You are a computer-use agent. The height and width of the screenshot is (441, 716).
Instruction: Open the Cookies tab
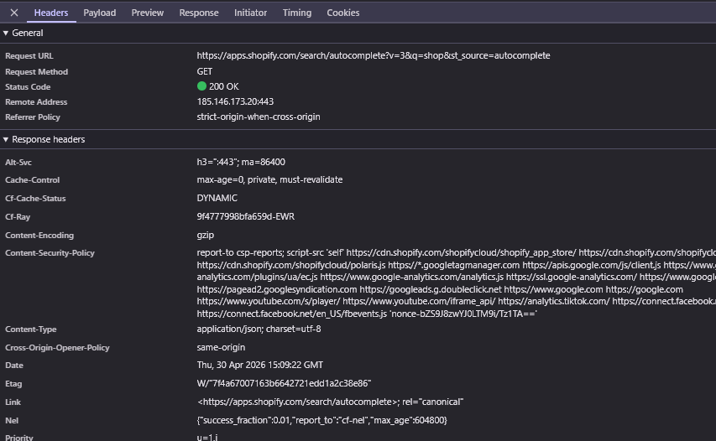(343, 13)
